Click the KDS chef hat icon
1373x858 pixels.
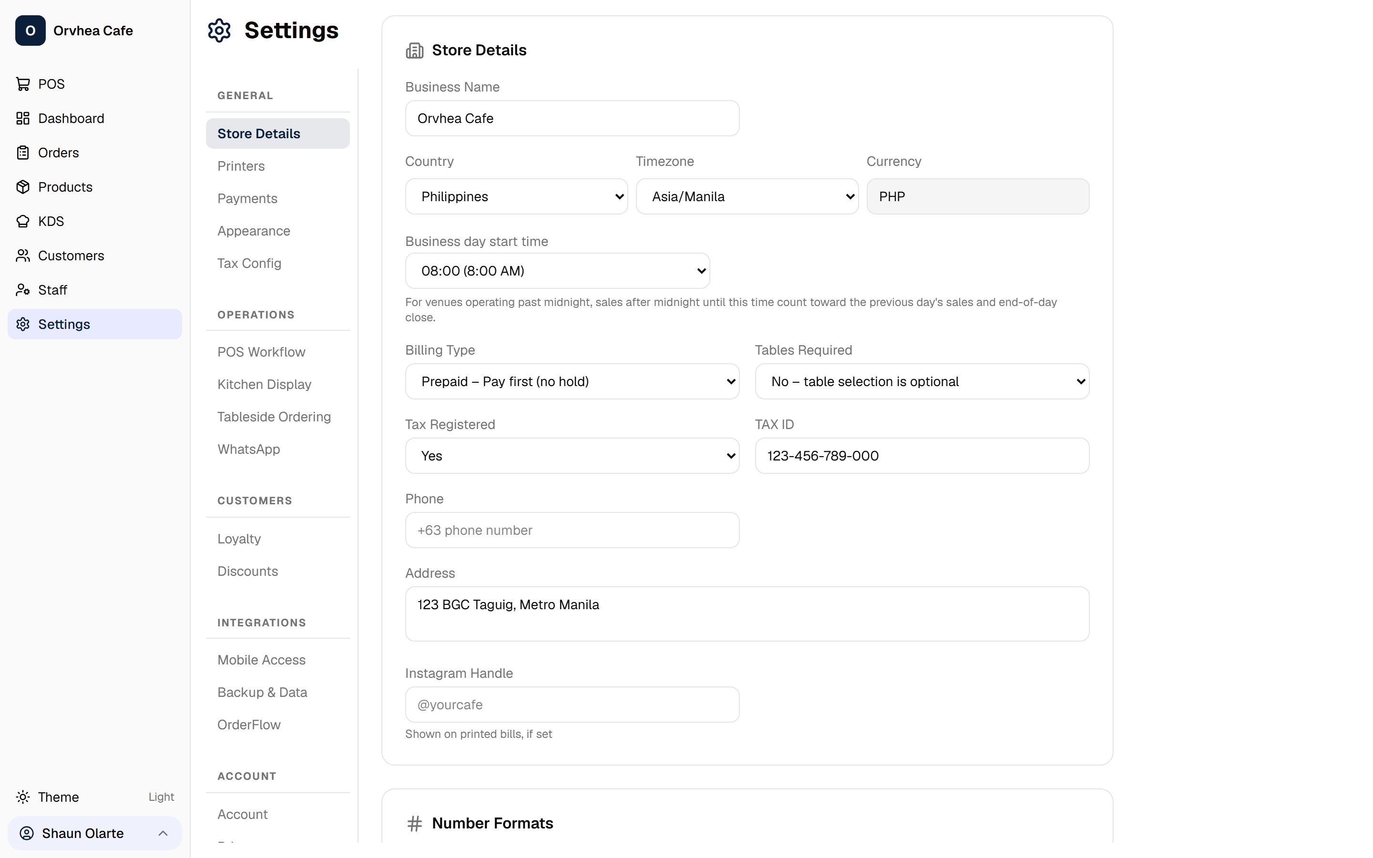click(23, 221)
